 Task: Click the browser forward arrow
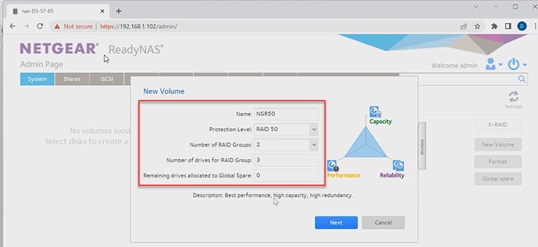pyautogui.click(x=26, y=26)
